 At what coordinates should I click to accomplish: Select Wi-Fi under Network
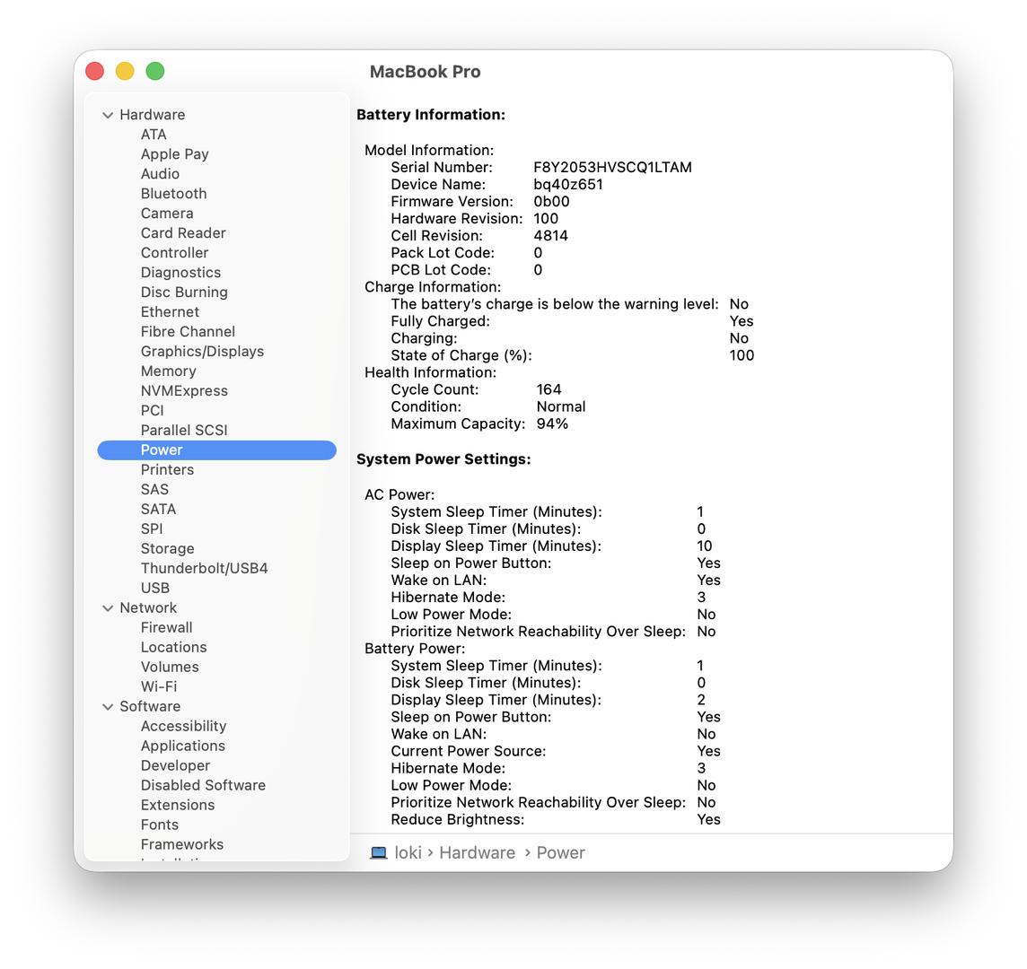[x=158, y=687]
